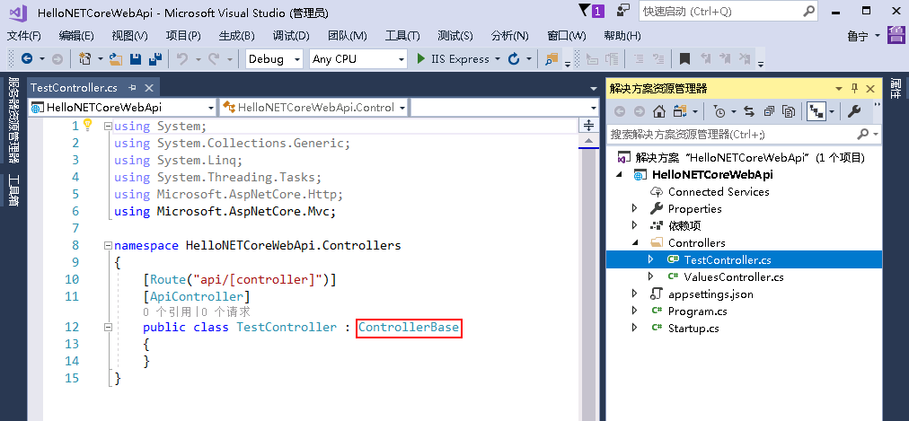Click the IIS Express run button label
Viewport: 909px width, 421px height.
[460, 59]
